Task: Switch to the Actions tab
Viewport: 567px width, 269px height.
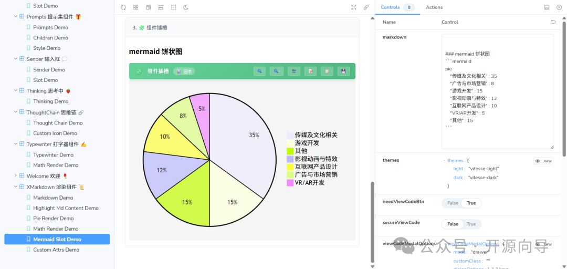Action: pos(434,7)
